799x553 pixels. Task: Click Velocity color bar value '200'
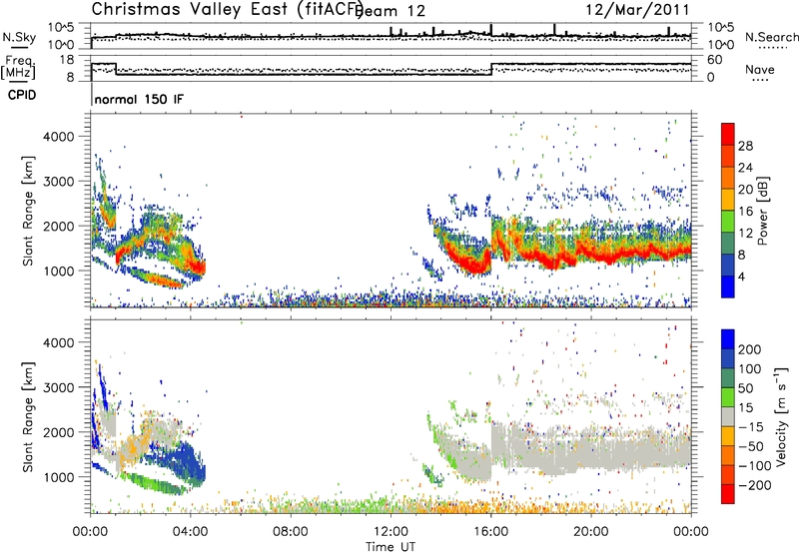tap(750, 349)
